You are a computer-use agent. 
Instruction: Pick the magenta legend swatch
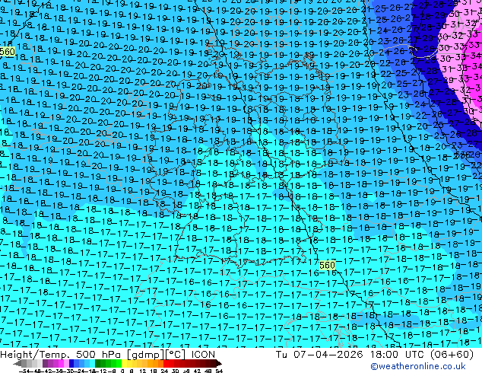click(61, 363)
